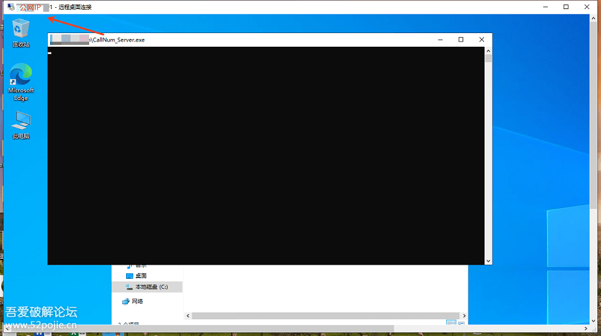Maximize the 远程桌面连接 remote desktop window

(x=566, y=7)
